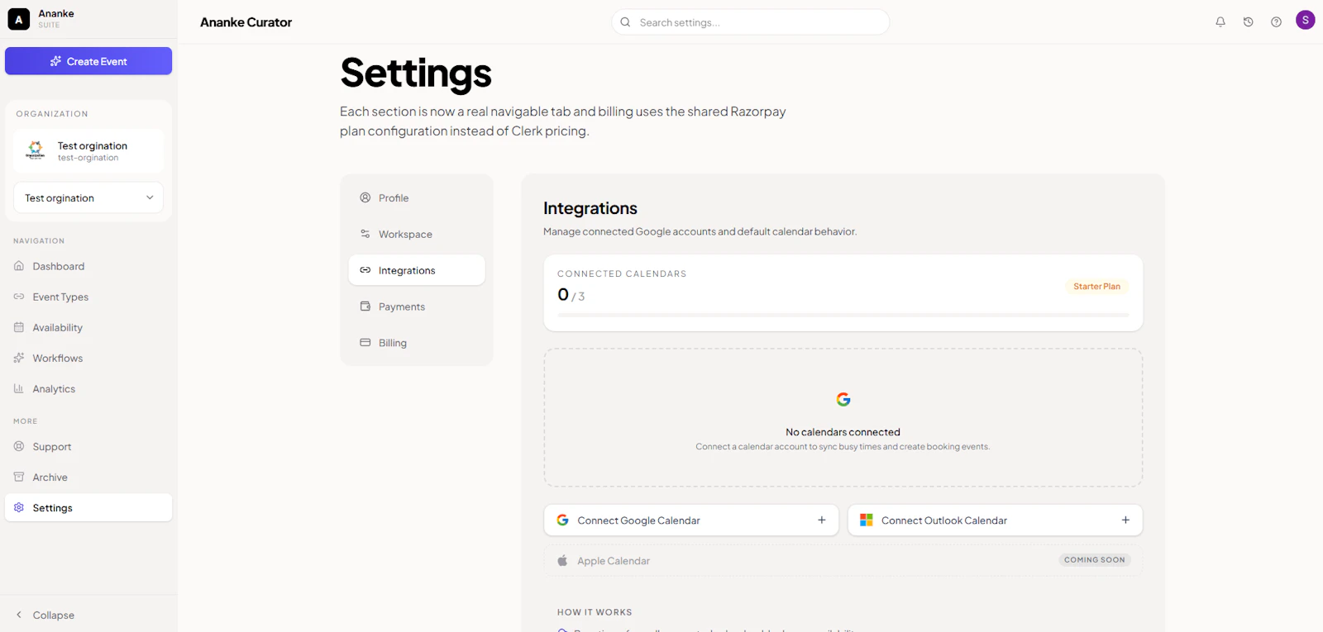Open Archive in the More section
The image size is (1323, 632).
click(x=88, y=477)
